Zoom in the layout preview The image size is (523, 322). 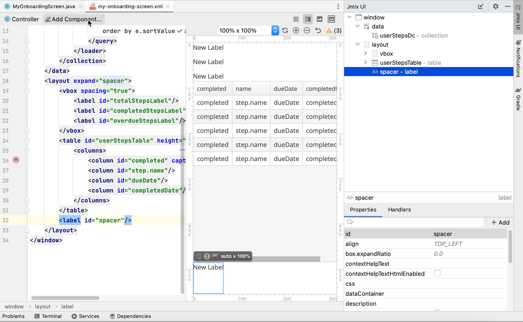[296, 30]
